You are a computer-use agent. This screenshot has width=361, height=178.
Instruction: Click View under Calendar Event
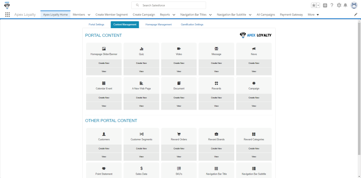click(x=104, y=106)
